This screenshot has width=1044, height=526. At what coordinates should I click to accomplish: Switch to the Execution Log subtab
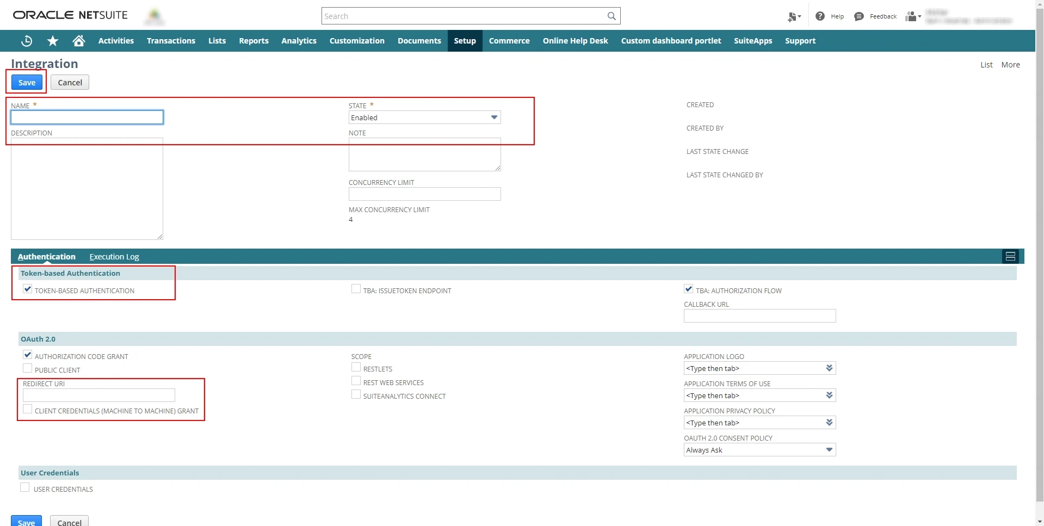(x=114, y=257)
